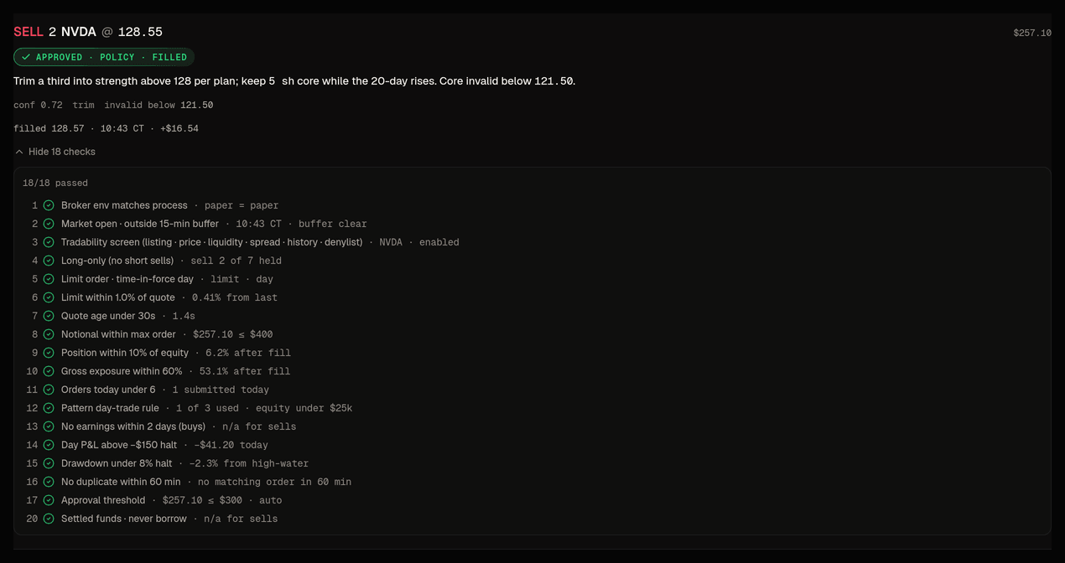Click the Approved Policy Filled status badge
The width and height of the screenshot is (1065, 563).
[x=104, y=57]
